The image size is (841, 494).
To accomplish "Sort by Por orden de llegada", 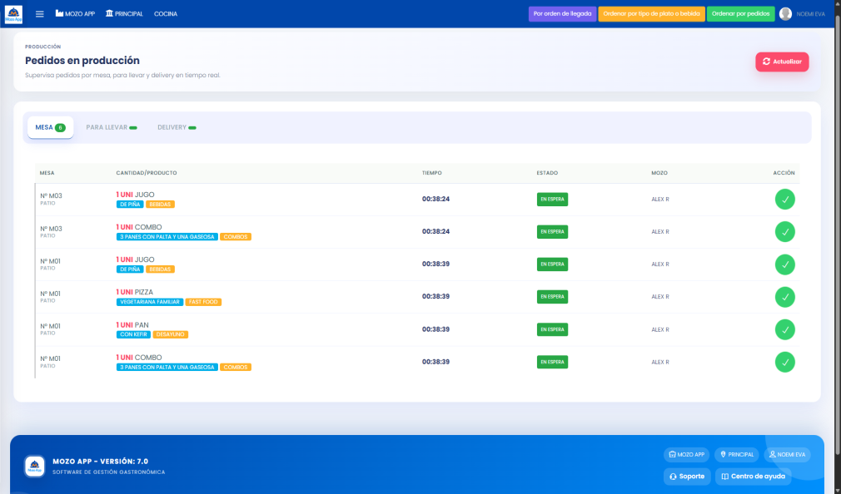I will 562,14.
